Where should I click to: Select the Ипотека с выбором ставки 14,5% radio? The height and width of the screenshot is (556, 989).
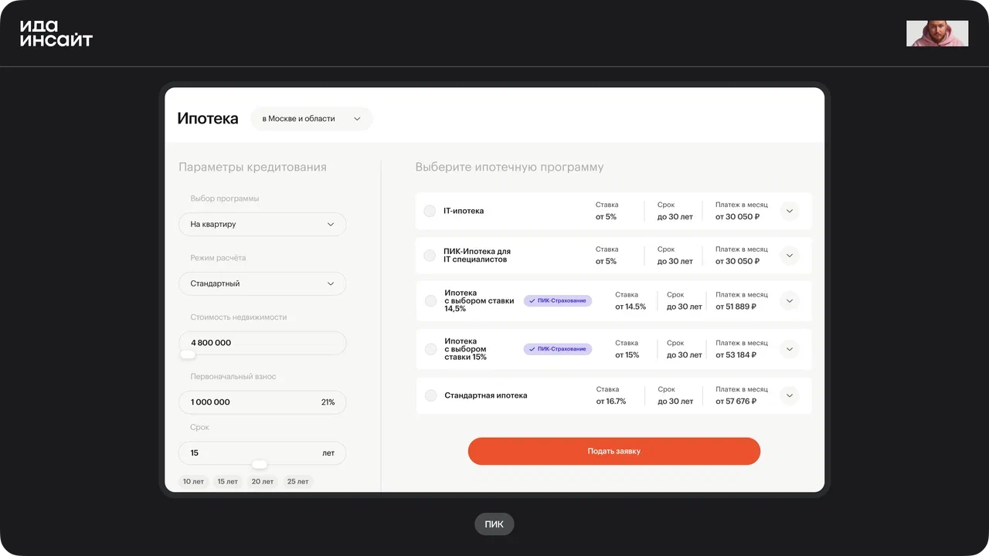(x=431, y=301)
